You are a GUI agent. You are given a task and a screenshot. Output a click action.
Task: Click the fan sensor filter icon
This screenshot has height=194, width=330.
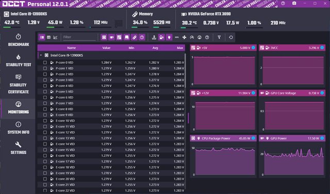(x=185, y=37)
